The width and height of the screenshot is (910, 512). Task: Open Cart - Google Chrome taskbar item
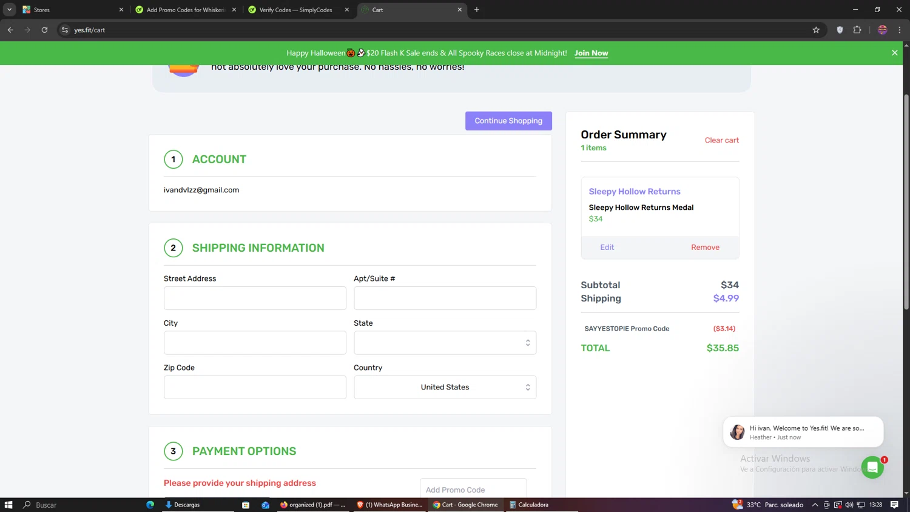(x=465, y=505)
